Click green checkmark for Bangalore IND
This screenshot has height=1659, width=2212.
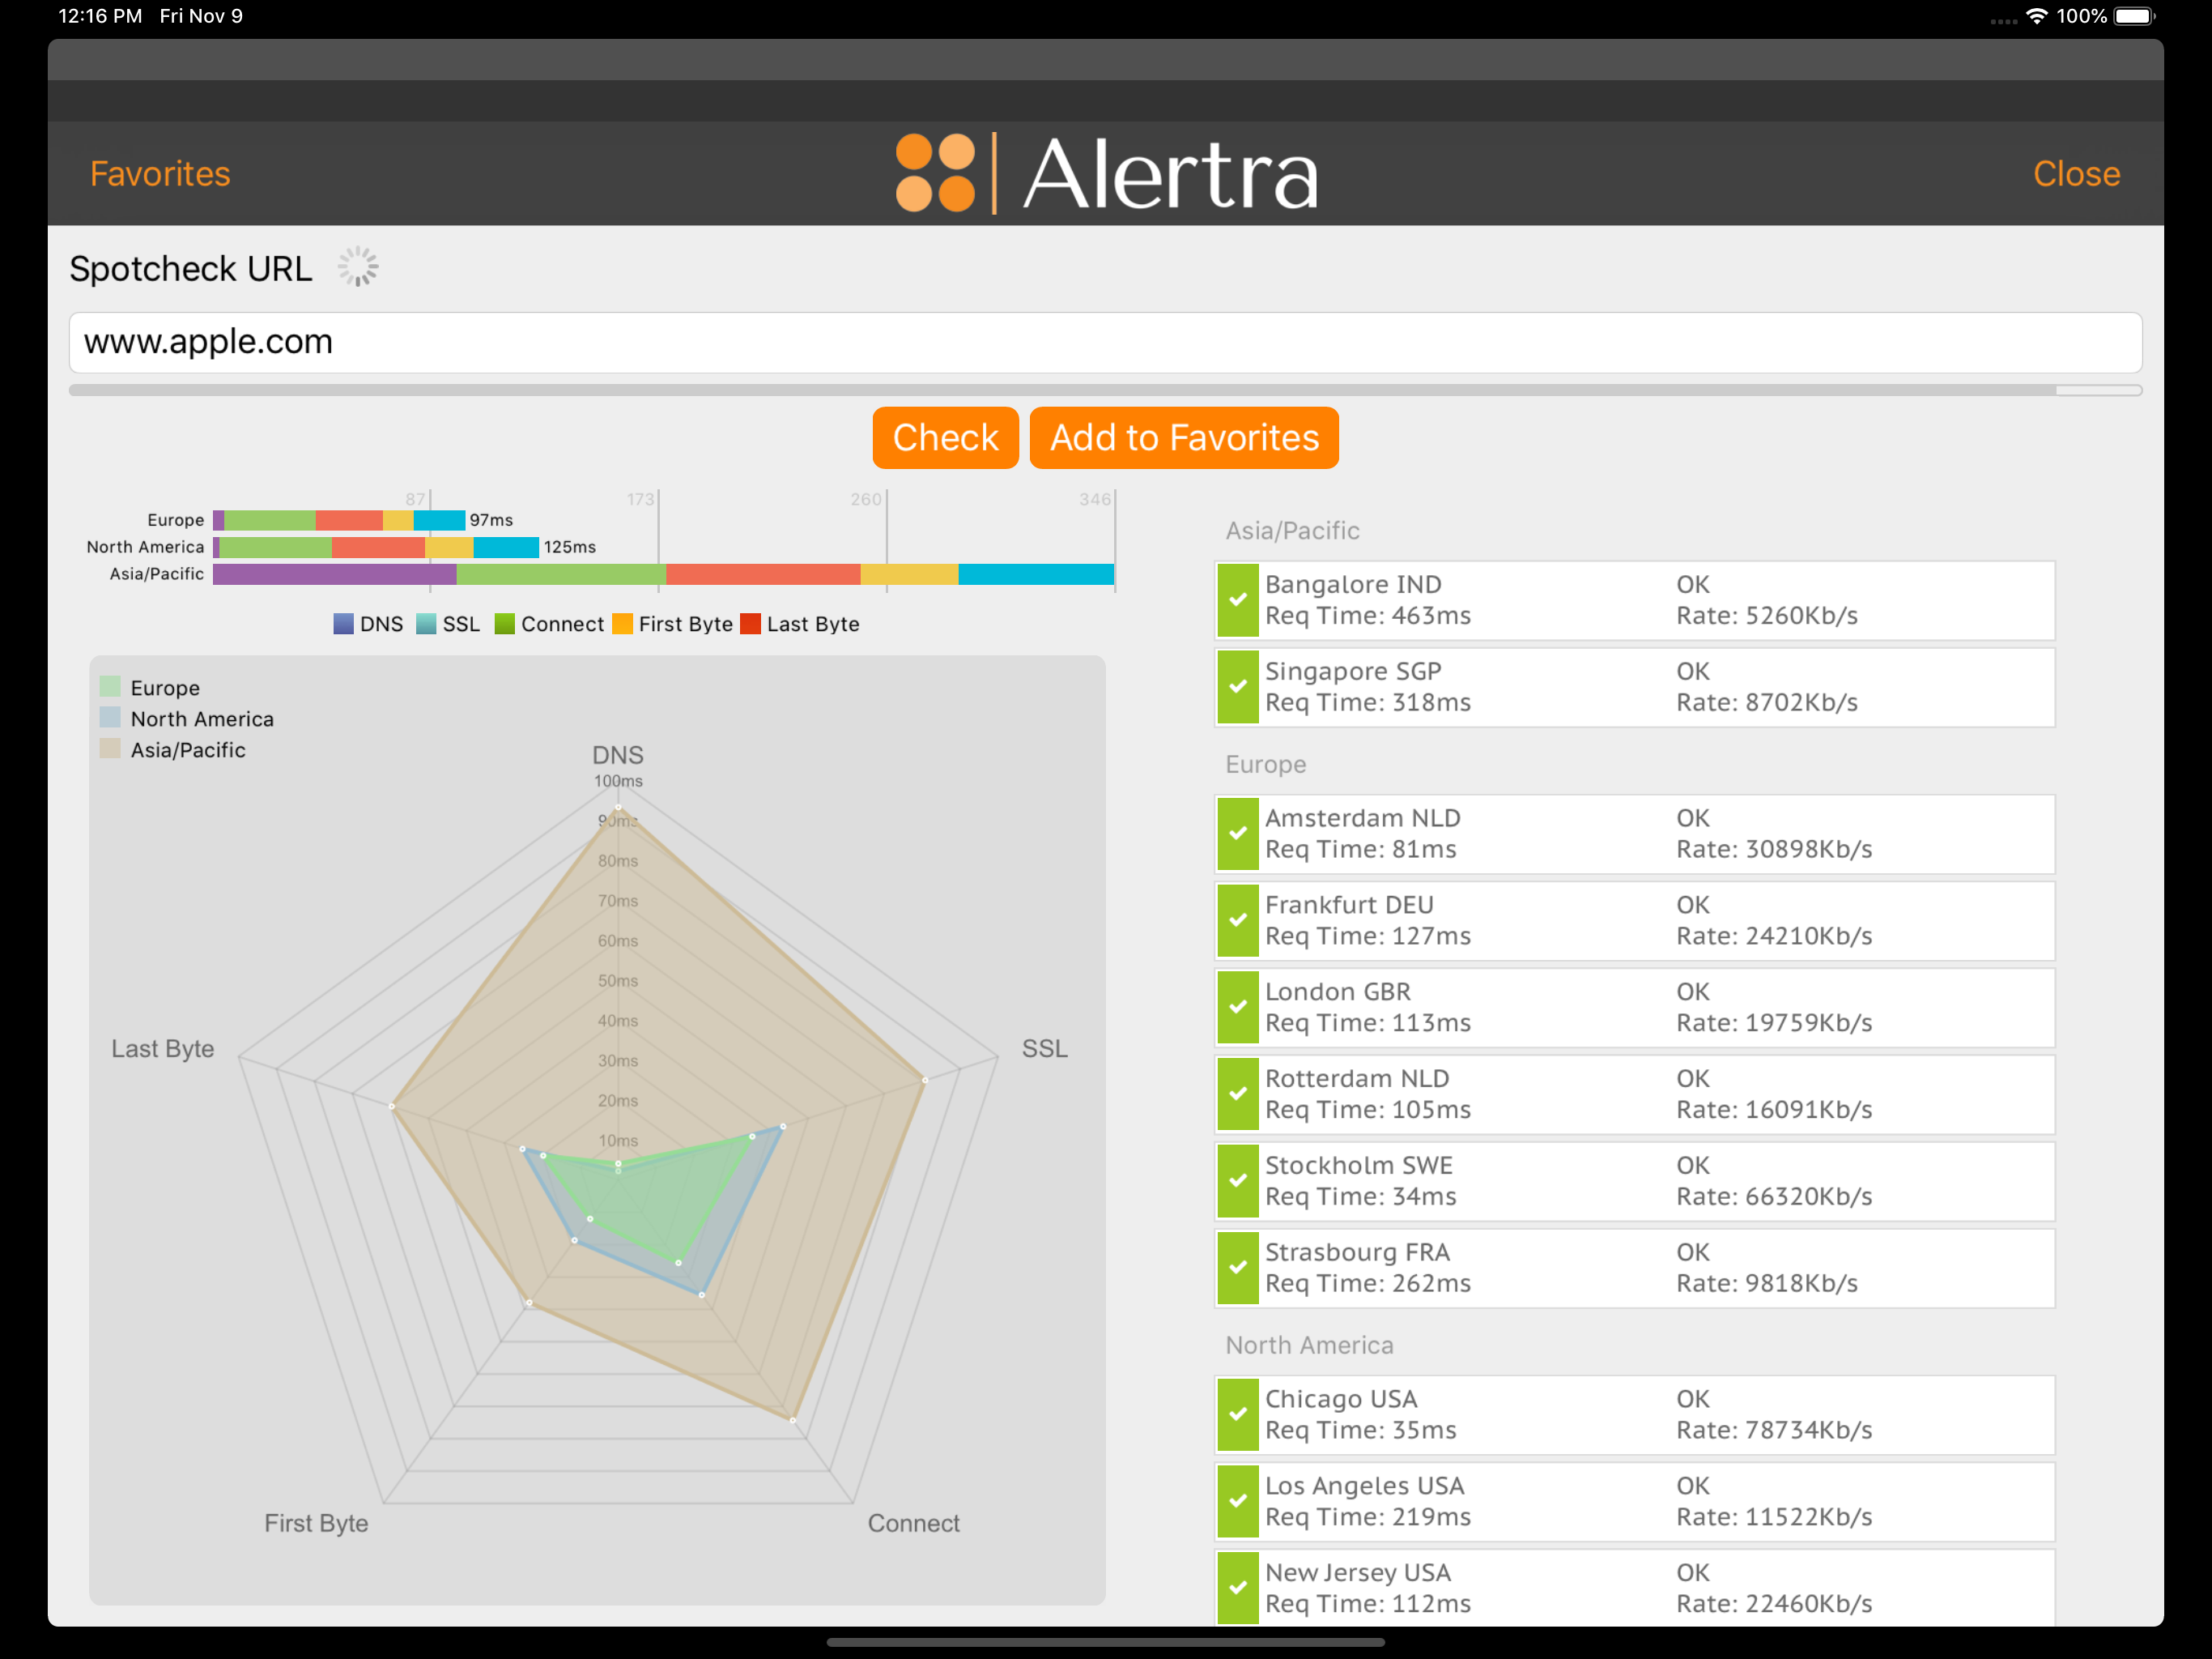pyautogui.click(x=1237, y=599)
